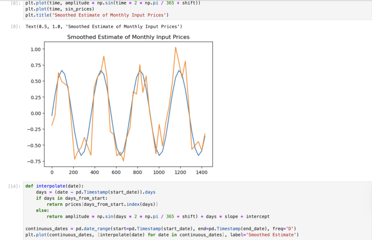The height and width of the screenshot is (240, 372).
Task: Click the 'return prices' code line
Action: [x=102, y=204]
